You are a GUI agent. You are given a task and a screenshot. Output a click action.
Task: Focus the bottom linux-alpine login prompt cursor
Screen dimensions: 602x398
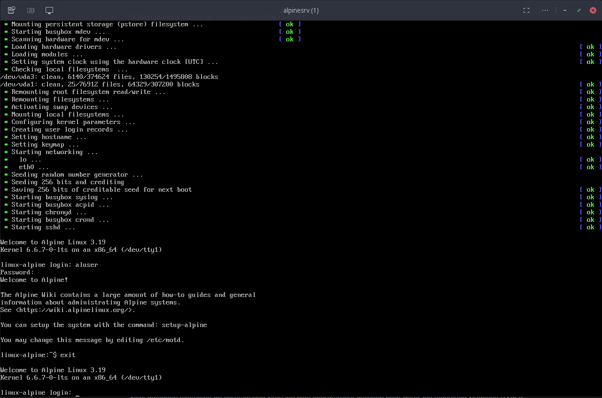pos(77,393)
